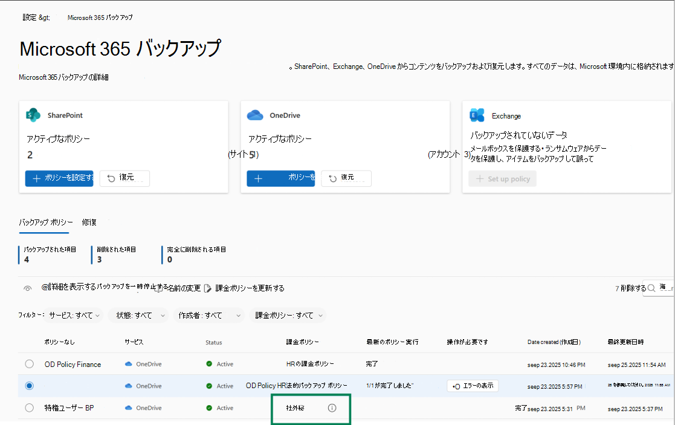Screen dimensions: 675x425
Task: Click 課金ポリシーを更新する toolbar command
Action: (250, 288)
